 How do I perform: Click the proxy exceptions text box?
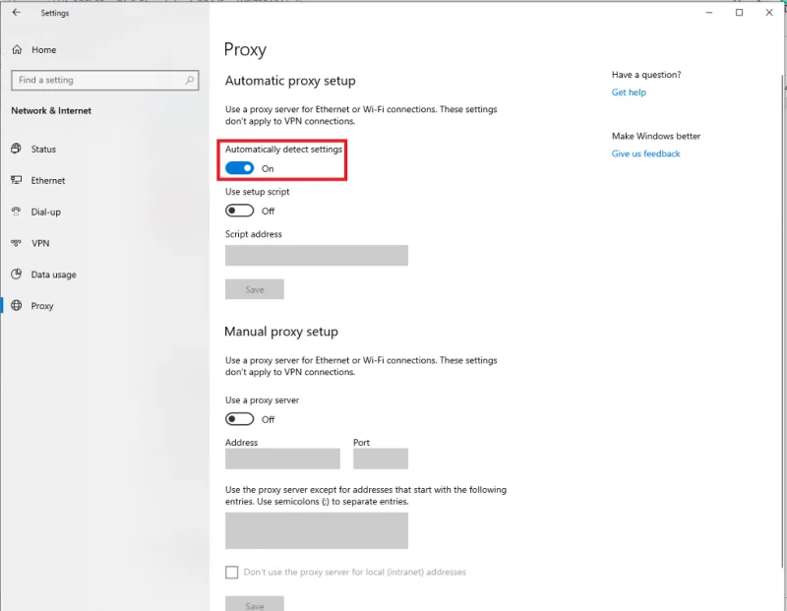coord(317,530)
